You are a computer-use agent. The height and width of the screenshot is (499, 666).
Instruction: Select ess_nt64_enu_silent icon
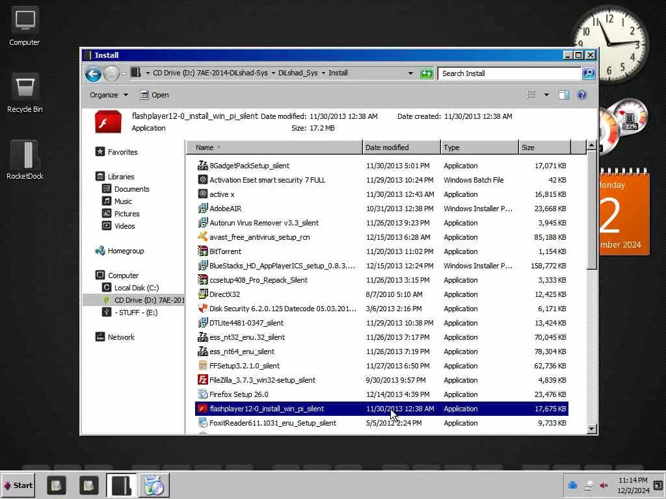click(203, 352)
